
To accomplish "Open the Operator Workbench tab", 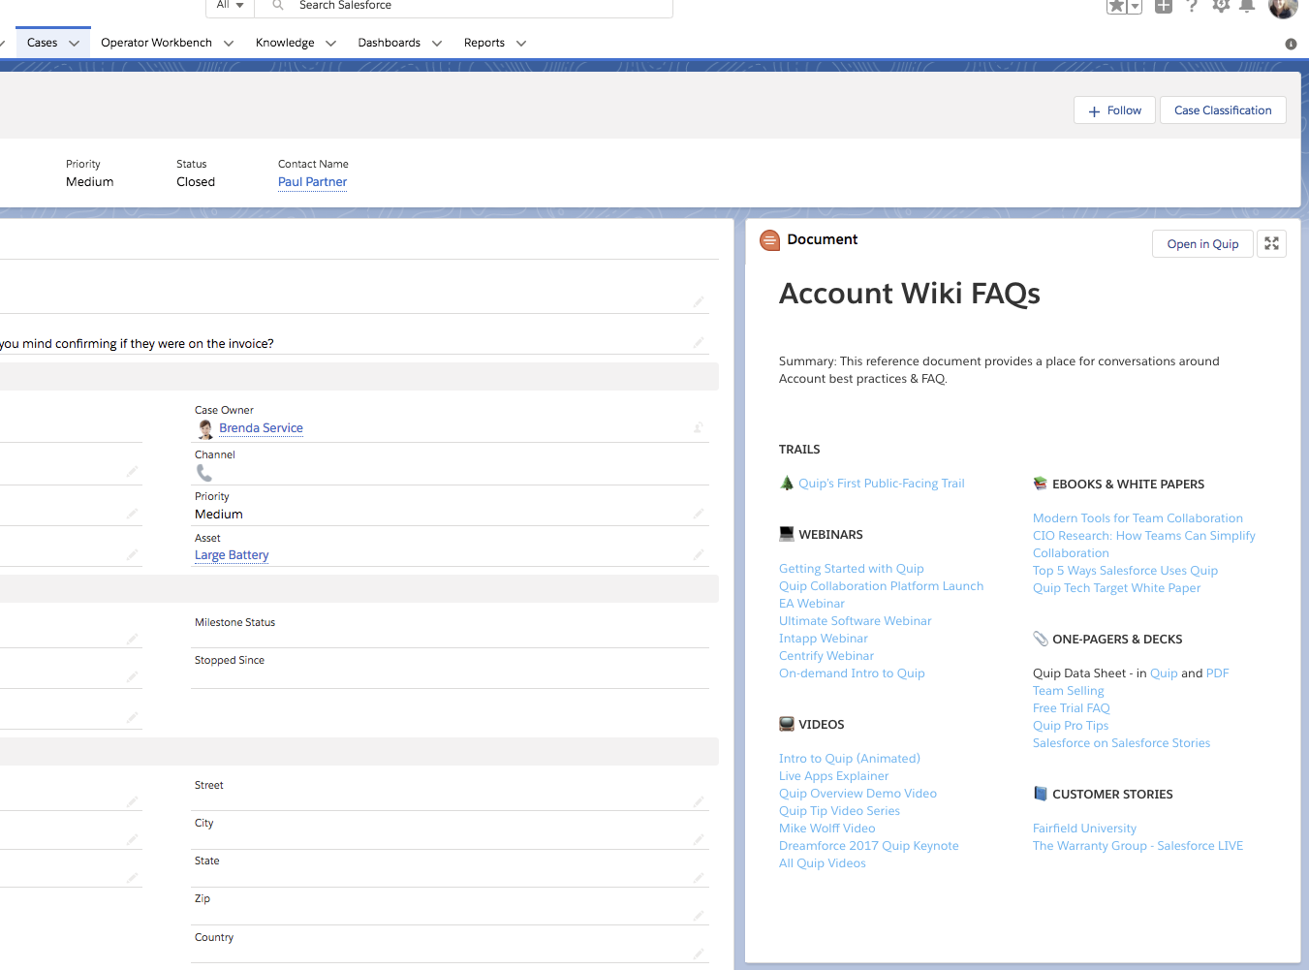I will coord(156,43).
